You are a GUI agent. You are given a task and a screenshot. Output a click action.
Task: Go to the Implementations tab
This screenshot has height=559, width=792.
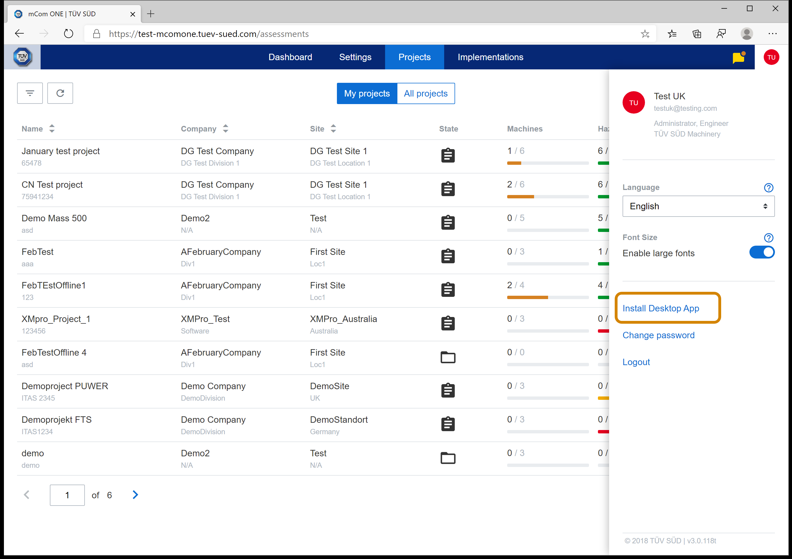[x=490, y=57]
